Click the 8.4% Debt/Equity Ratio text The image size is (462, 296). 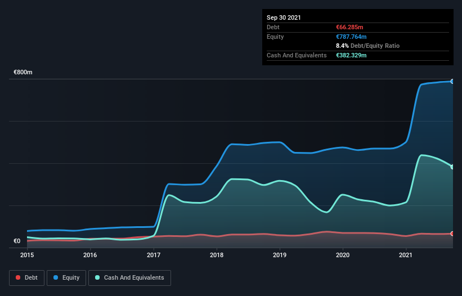[x=367, y=46]
